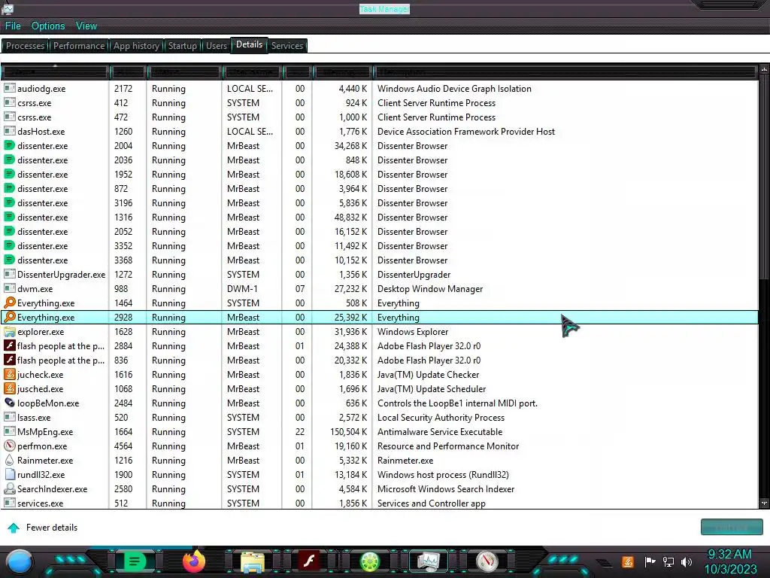
Task: Click the audiodg.exe process icon
Action: 9,89
